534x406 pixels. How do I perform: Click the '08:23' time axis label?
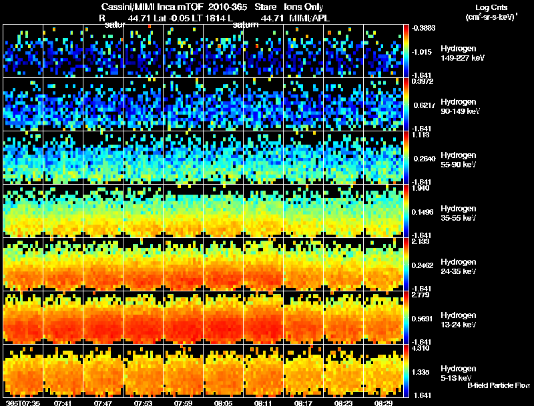pos(343,403)
